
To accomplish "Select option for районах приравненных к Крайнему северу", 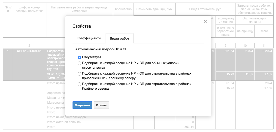I will (79, 74).
